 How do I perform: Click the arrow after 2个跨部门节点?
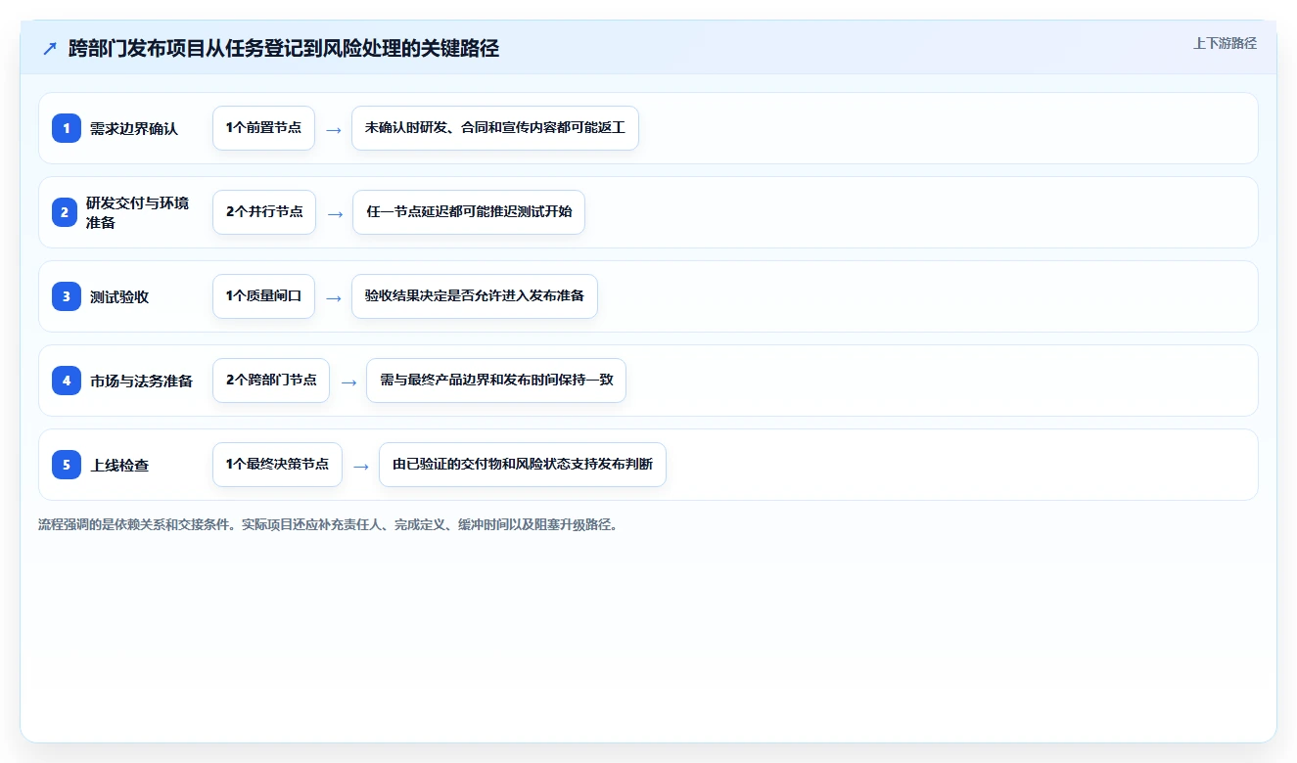click(x=348, y=381)
